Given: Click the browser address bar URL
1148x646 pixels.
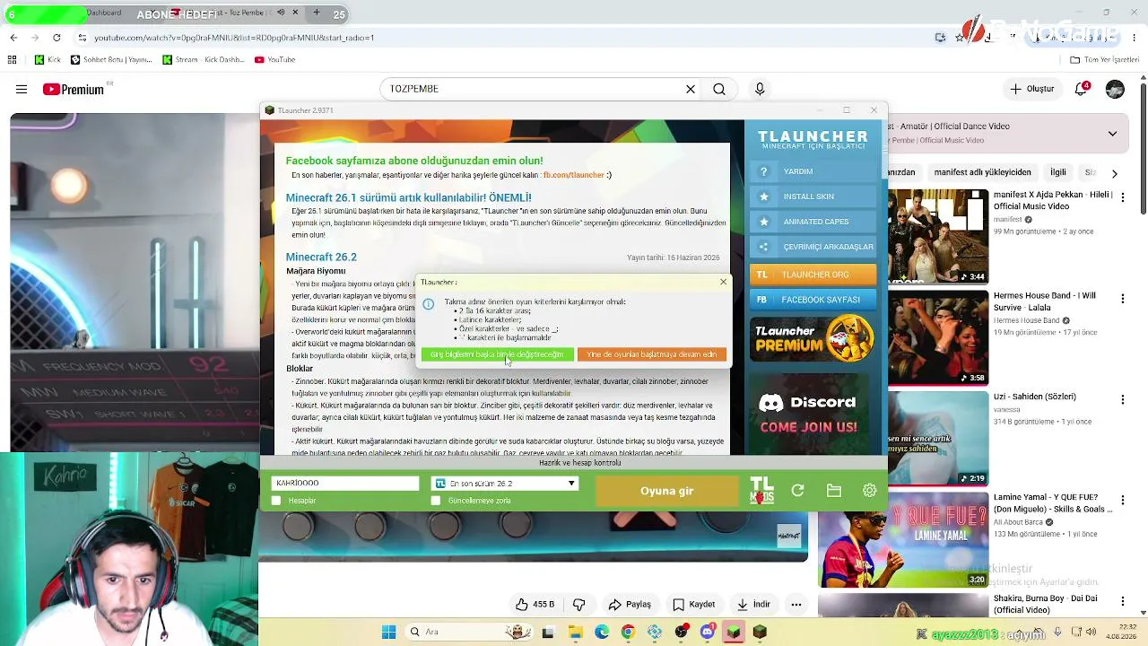Looking at the screenshot, I should coord(234,38).
